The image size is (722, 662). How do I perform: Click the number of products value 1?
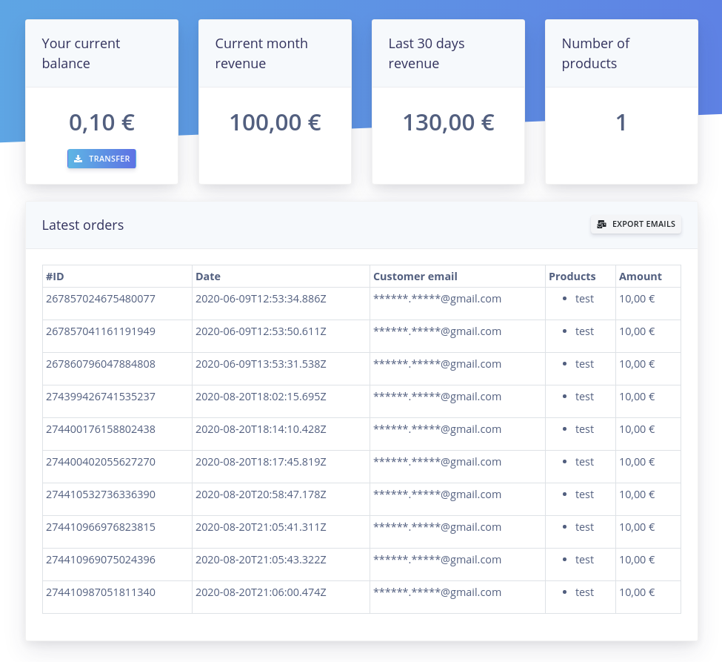pos(621,122)
